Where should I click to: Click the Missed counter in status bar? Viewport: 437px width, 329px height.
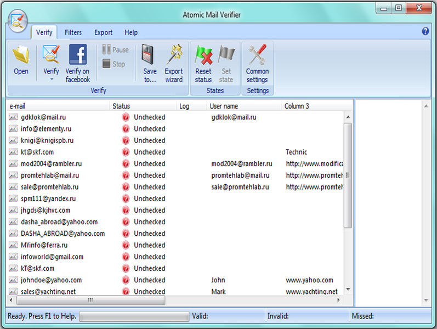362,316
